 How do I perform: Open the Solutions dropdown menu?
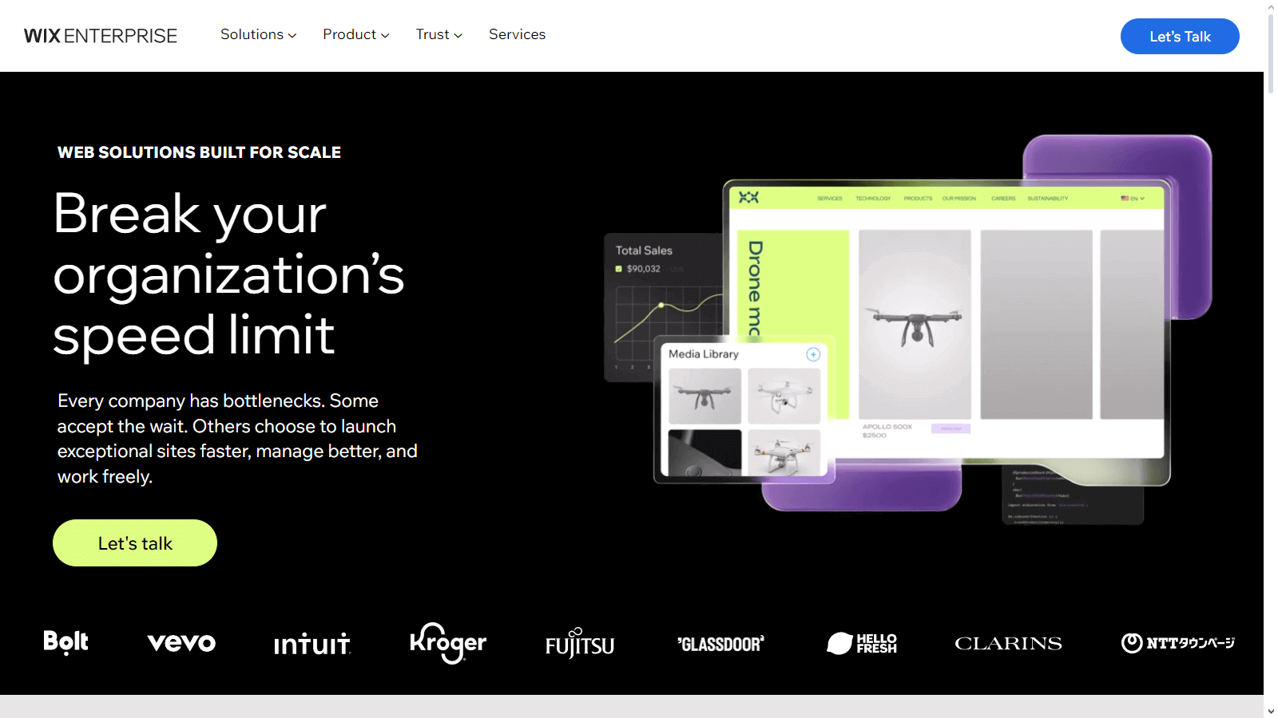pyautogui.click(x=258, y=34)
